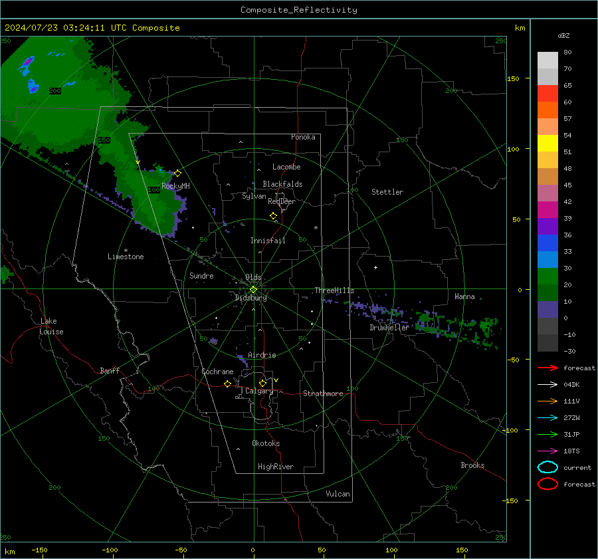This screenshot has height=559, width=598.
Task: Click the forecast label beside the red arrow
Action: [579, 368]
